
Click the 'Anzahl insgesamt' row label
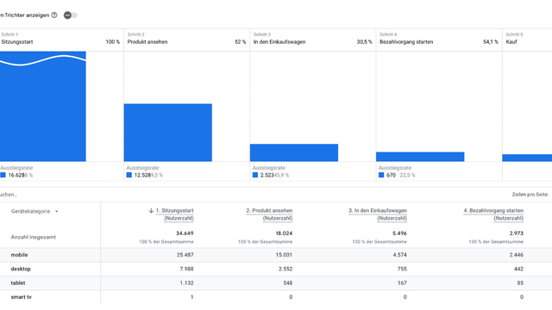[33, 238]
